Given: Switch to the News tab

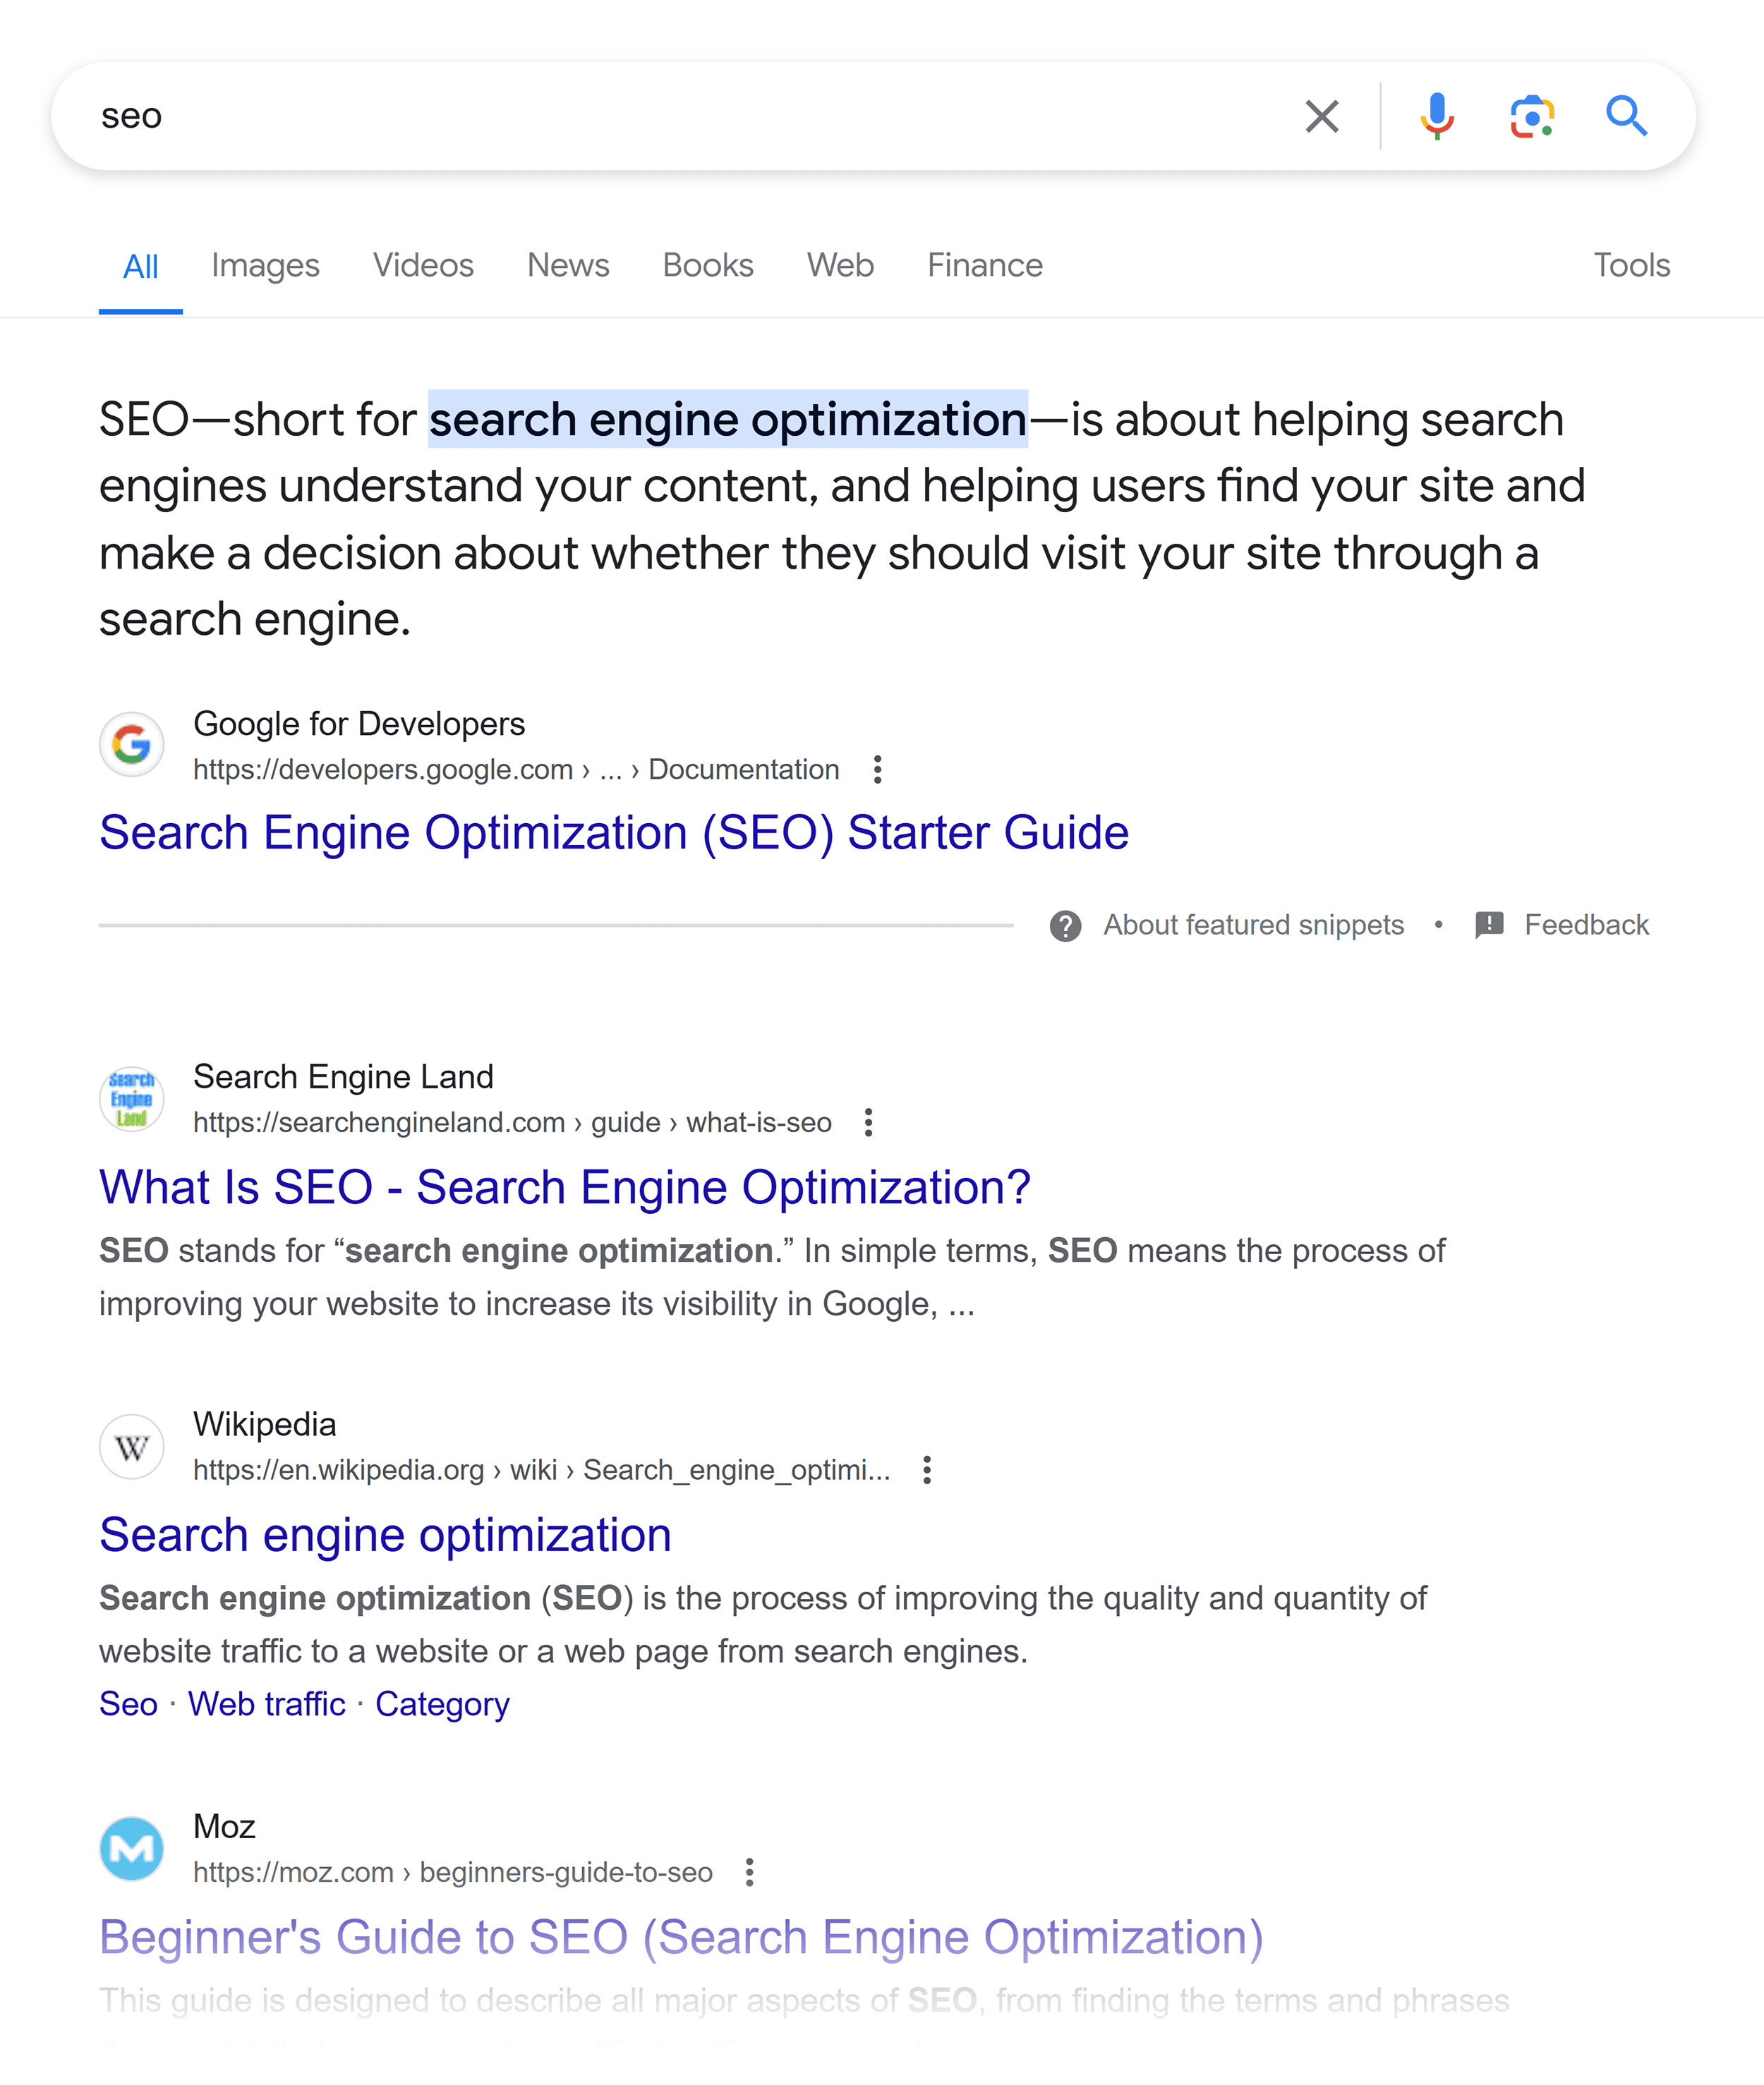Looking at the screenshot, I should coord(568,265).
